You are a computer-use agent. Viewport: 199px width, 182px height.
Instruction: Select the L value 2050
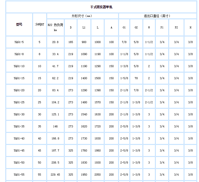tap(97, 175)
